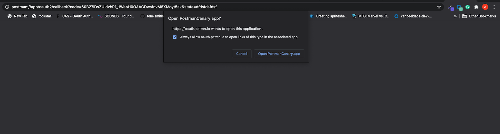The image size is (500, 134).
Task: Click Open PostmanCanary.app button
Action: (279, 54)
